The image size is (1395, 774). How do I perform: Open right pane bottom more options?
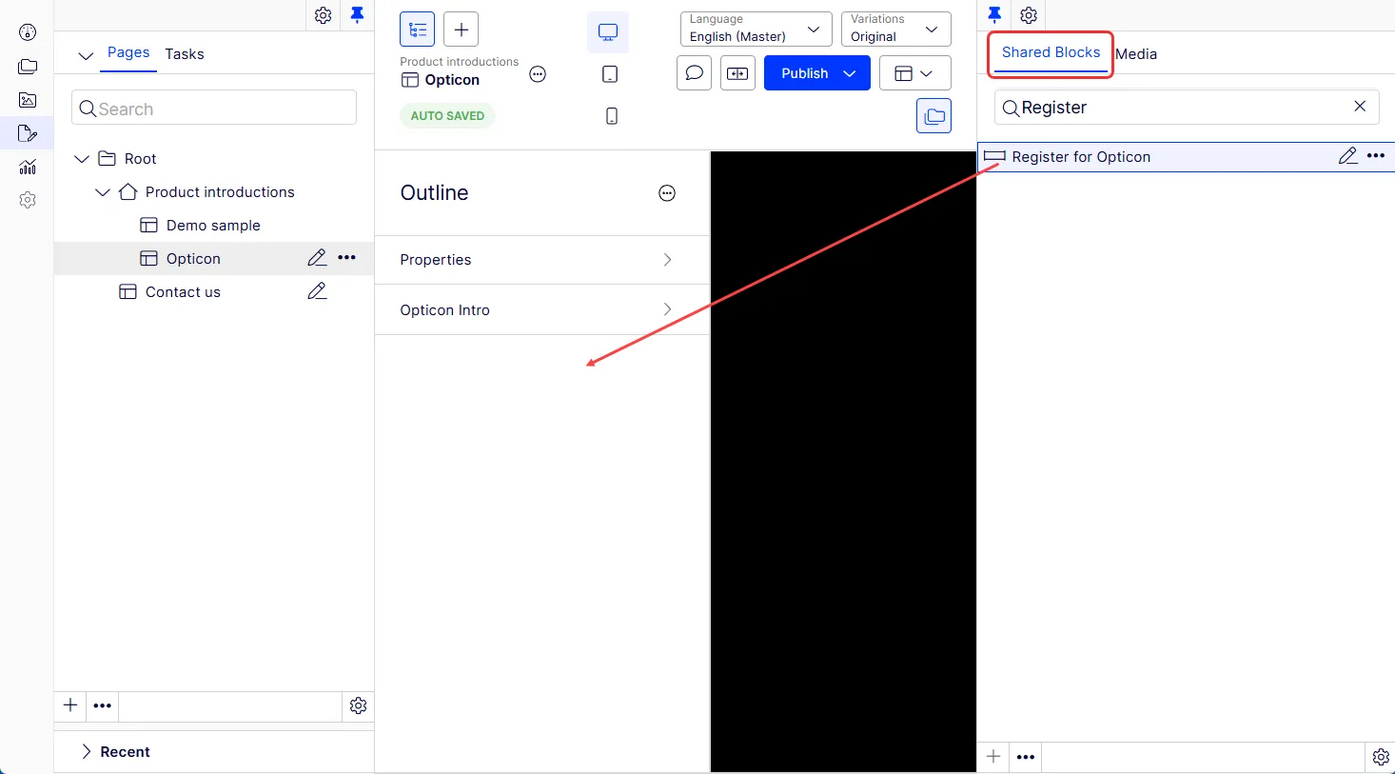click(x=1026, y=757)
